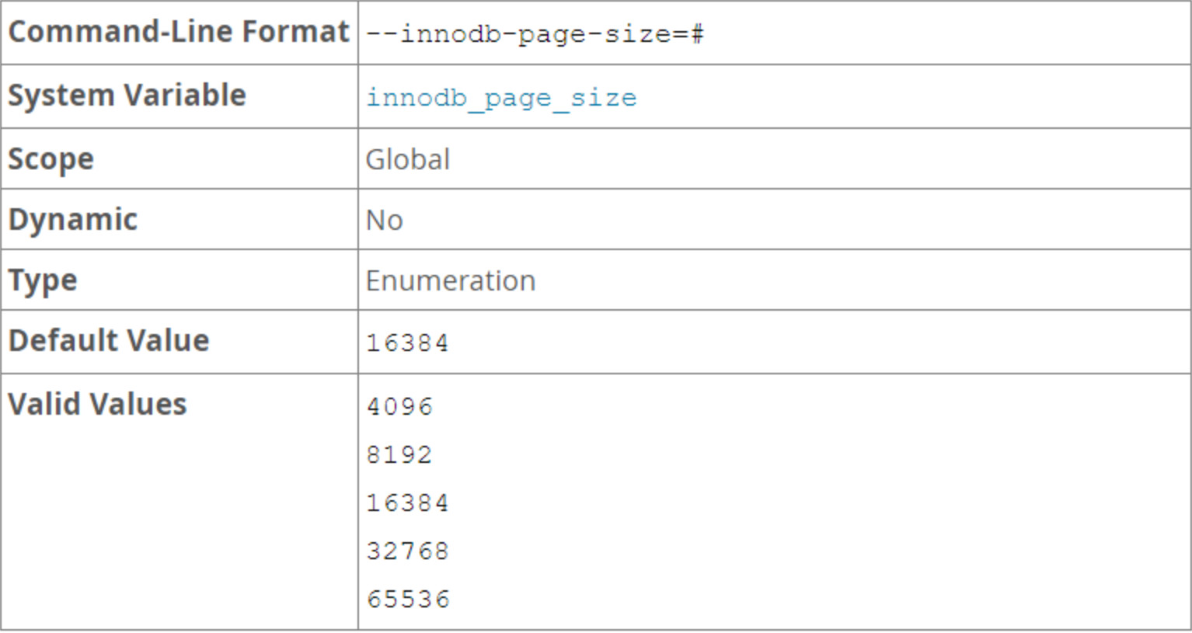Select the Scope row label

[51, 159]
